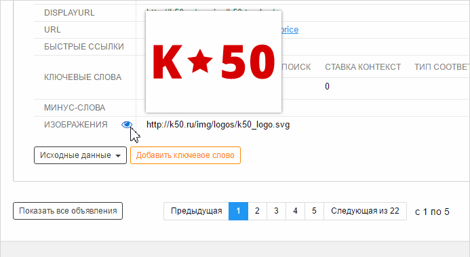470x257 pixels.
Task: Click the СТАВКА КОНТЕКСТ column header
Action: [x=363, y=67]
